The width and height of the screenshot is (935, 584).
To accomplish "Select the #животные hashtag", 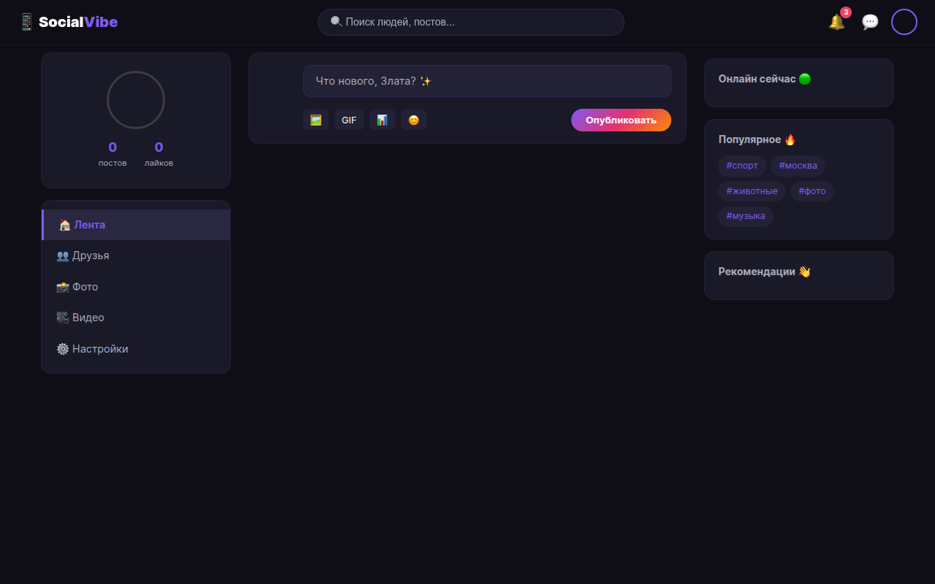I will point(752,191).
